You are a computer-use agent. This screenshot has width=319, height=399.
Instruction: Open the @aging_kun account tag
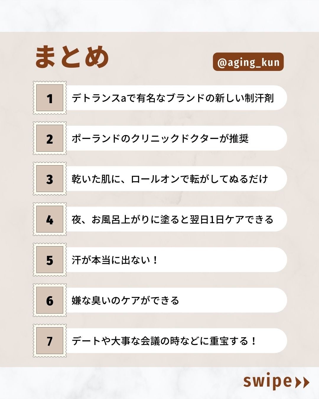(x=248, y=62)
